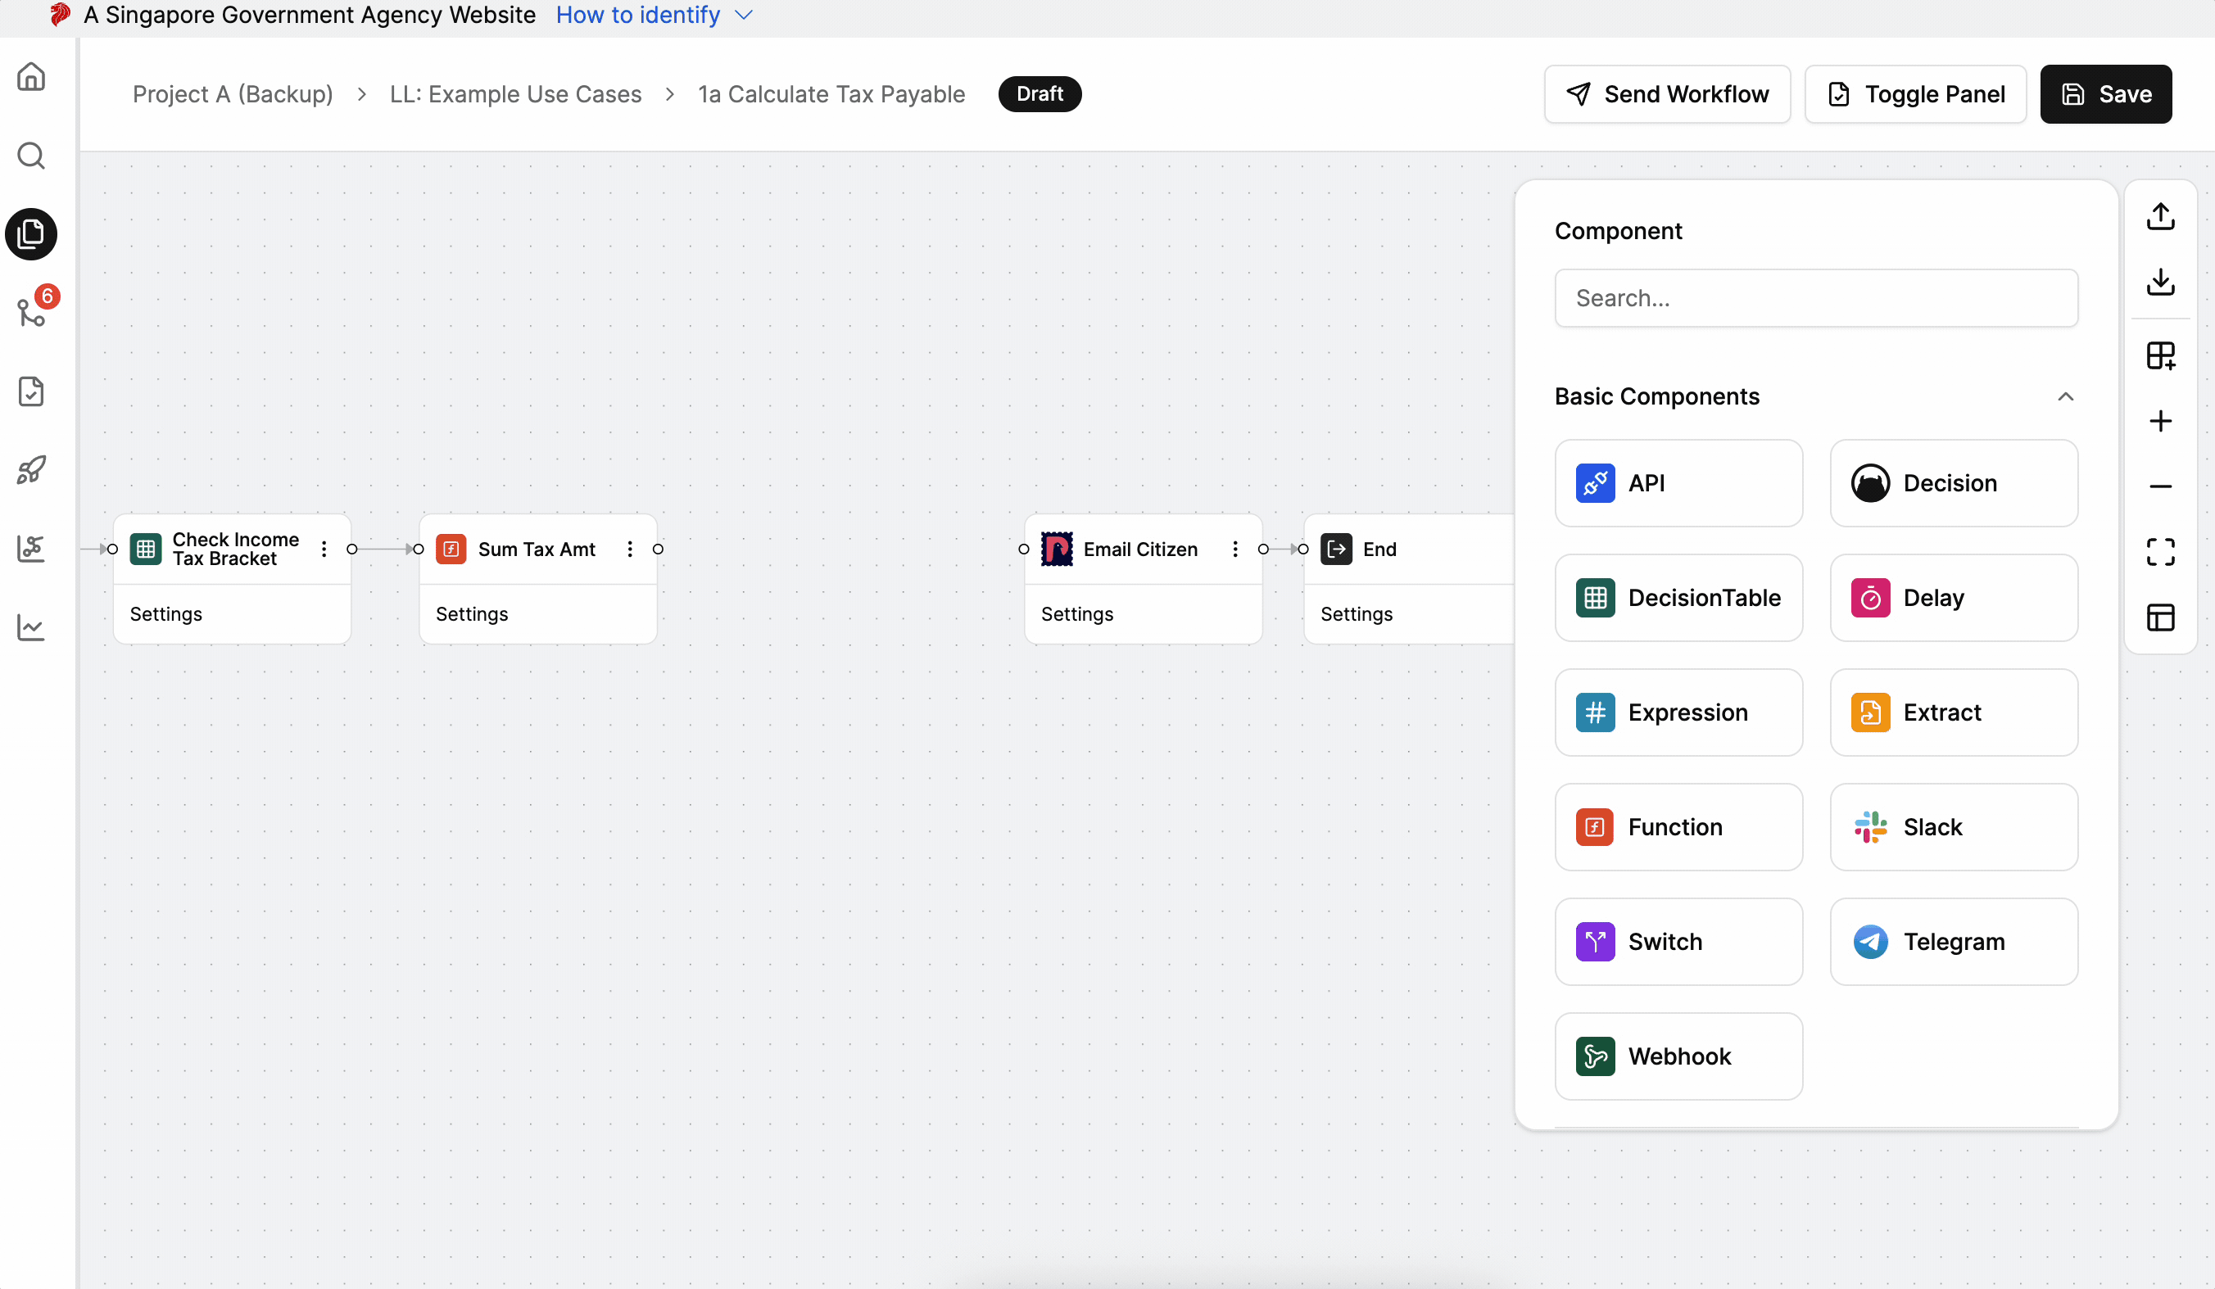Save the workflow with the Save button

click(x=2106, y=94)
